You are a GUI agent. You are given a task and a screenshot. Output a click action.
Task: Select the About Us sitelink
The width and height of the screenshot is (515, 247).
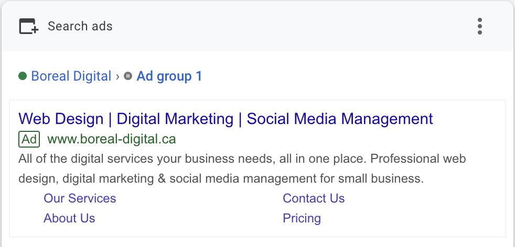(x=69, y=218)
